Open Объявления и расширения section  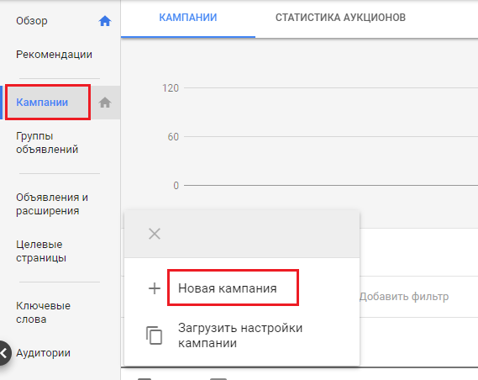point(52,204)
